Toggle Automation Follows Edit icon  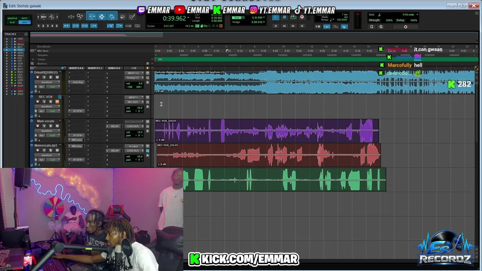coord(110,26)
